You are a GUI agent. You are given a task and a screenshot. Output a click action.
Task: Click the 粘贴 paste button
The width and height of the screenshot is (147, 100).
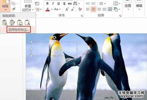(x=5, y=6)
